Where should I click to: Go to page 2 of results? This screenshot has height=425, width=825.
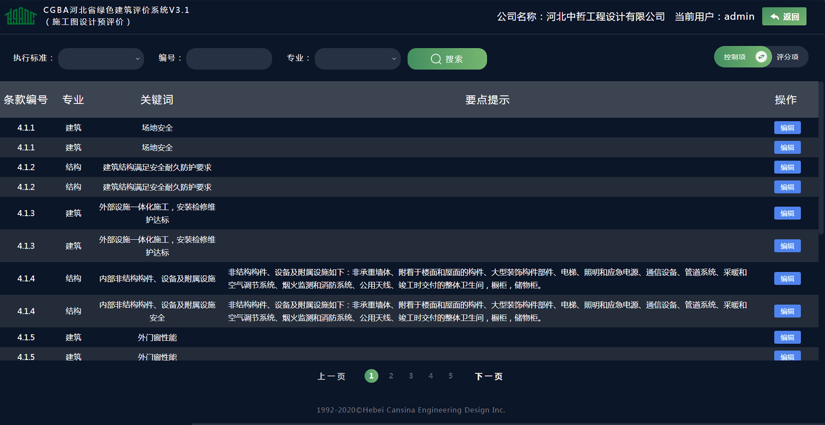point(391,376)
